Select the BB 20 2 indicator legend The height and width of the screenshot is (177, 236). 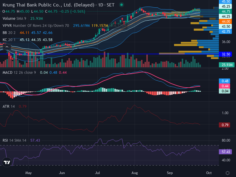pyautogui.click(x=9, y=33)
